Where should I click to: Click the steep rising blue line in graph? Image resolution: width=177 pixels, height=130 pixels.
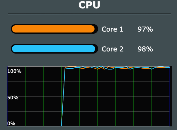(x=63, y=97)
